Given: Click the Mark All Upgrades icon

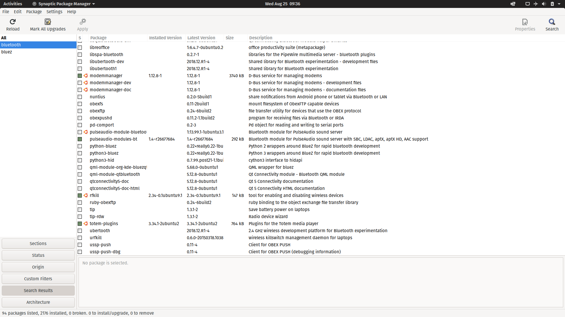Looking at the screenshot, I should [x=48, y=22].
